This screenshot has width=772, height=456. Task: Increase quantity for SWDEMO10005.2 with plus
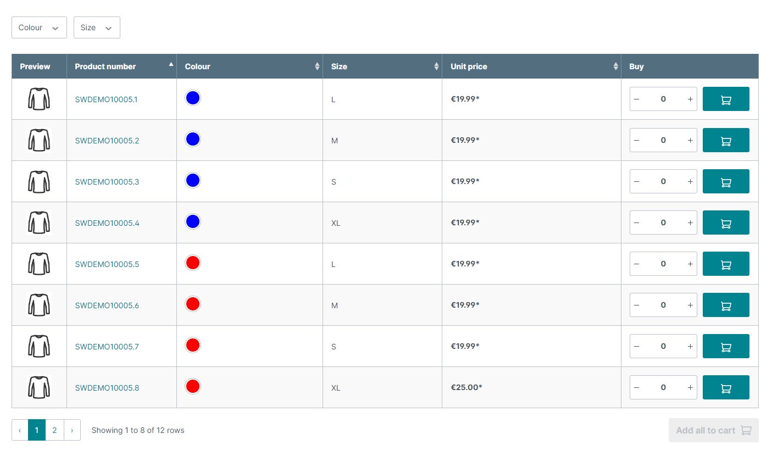690,140
